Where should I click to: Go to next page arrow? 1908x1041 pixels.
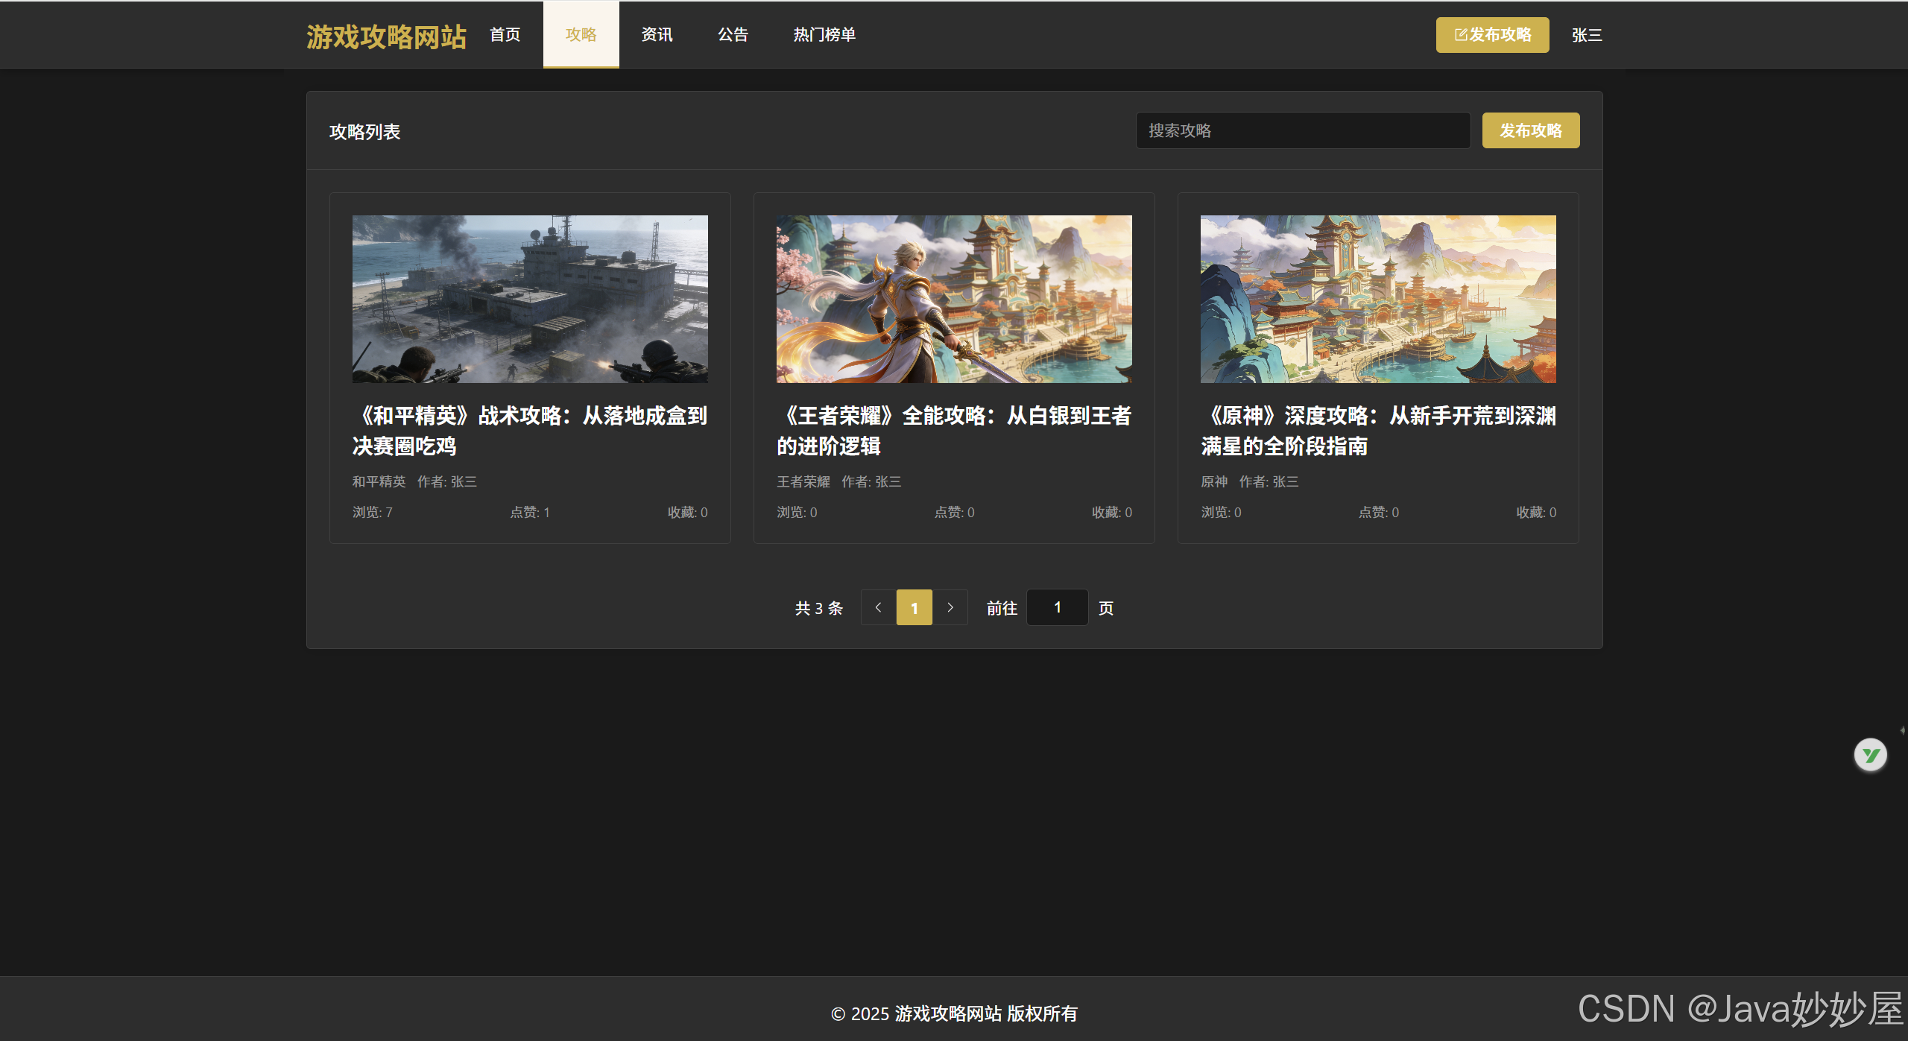[950, 607]
